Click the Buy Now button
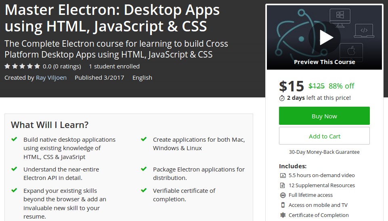Screen dimensions: 388x221 [324, 116]
